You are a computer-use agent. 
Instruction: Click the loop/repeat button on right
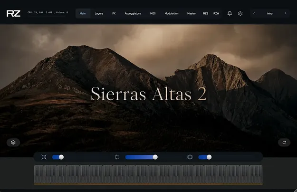tap(284, 143)
